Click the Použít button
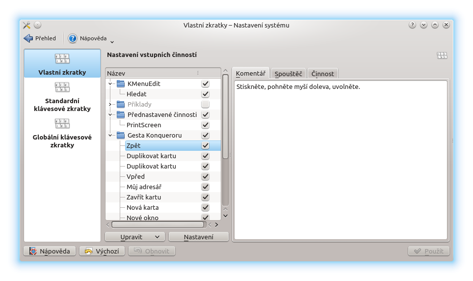 [429, 251]
